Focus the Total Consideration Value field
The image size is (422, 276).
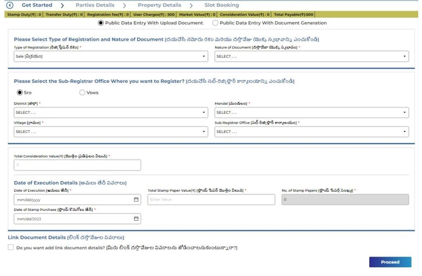pos(77,165)
